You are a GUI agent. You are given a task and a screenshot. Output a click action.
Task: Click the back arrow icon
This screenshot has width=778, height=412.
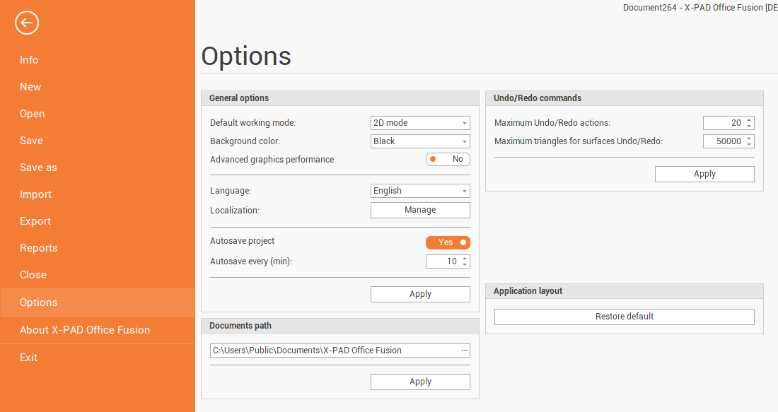pyautogui.click(x=27, y=23)
